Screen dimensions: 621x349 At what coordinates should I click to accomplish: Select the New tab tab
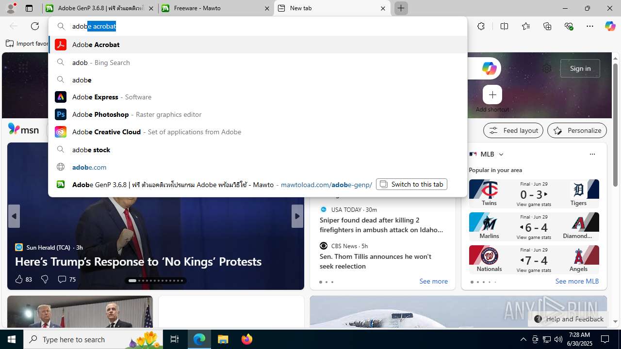click(332, 8)
